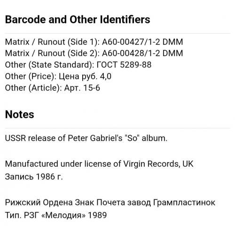235x235 pixels.
Task: Select the A60-00427/1-2 DMM matrix value
Action: (142, 42)
